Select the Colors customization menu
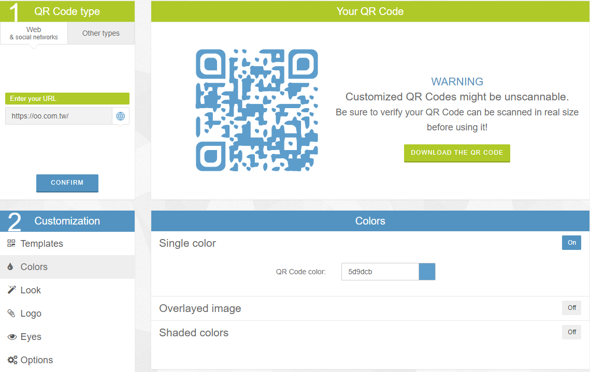The image size is (590, 372). (67, 267)
